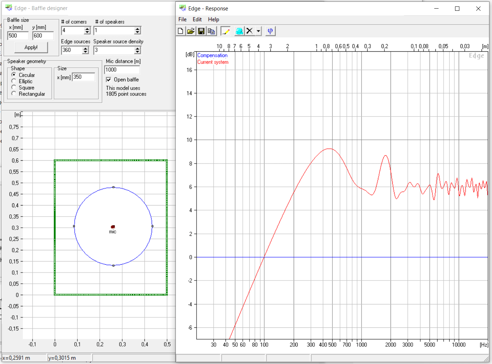Open the dropdown arrow beside the X icon

click(x=258, y=31)
